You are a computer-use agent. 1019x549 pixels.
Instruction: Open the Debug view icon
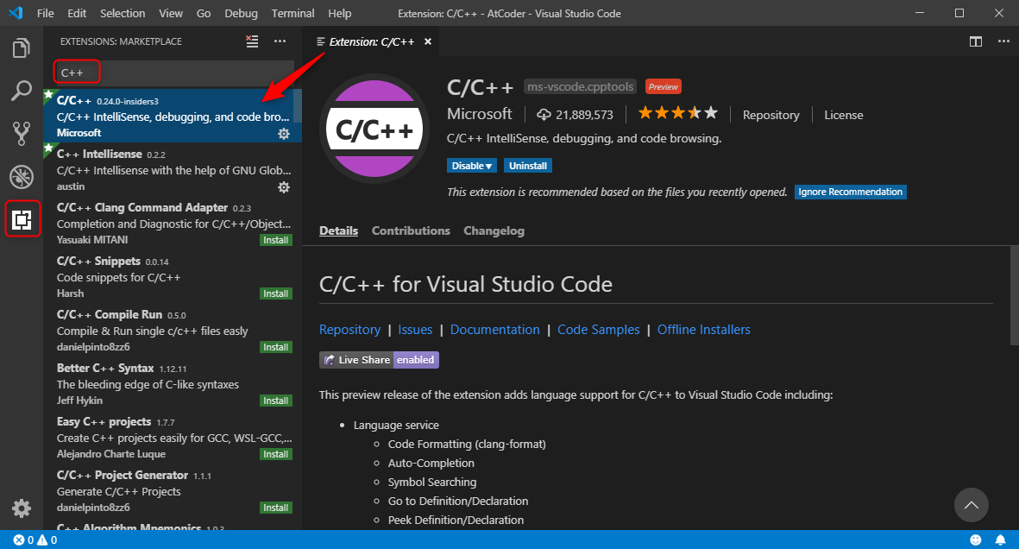[x=22, y=177]
